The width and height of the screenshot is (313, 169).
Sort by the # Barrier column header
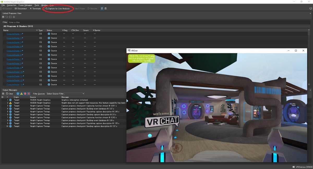[x=97, y=30]
